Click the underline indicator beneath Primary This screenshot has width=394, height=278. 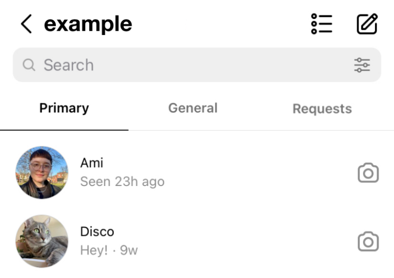tap(64, 130)
